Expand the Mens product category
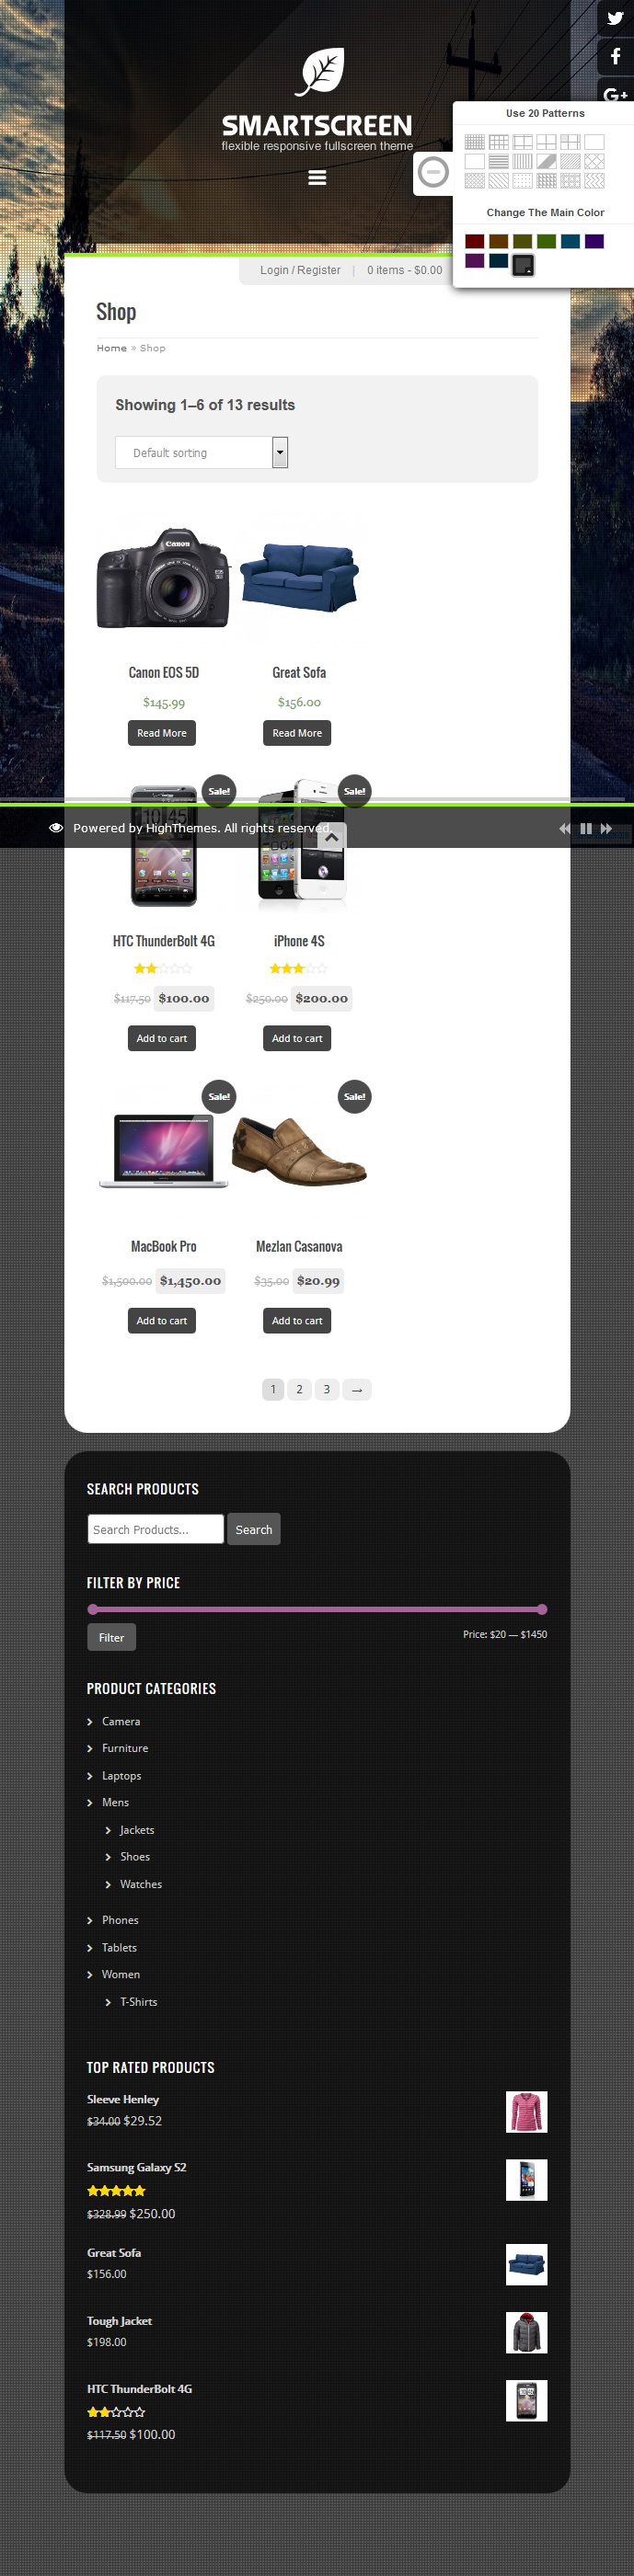634x2576 pixels. pyautogui.click(x=115, y=1802)
